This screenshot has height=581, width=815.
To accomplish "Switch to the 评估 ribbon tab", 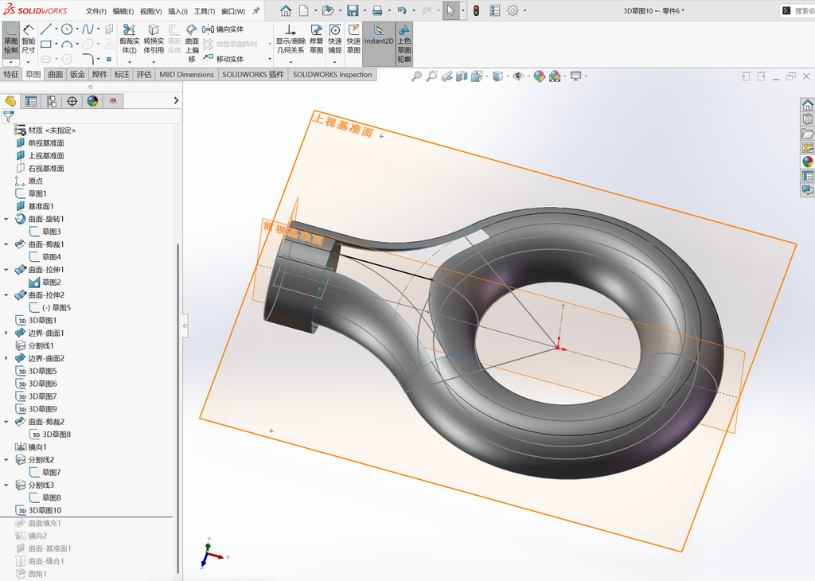I will [x=144, y=74].
